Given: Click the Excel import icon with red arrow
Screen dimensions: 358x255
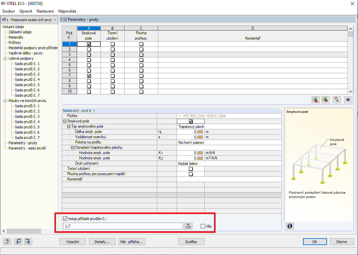Looking at the screenshot, I should coord(326,100).
